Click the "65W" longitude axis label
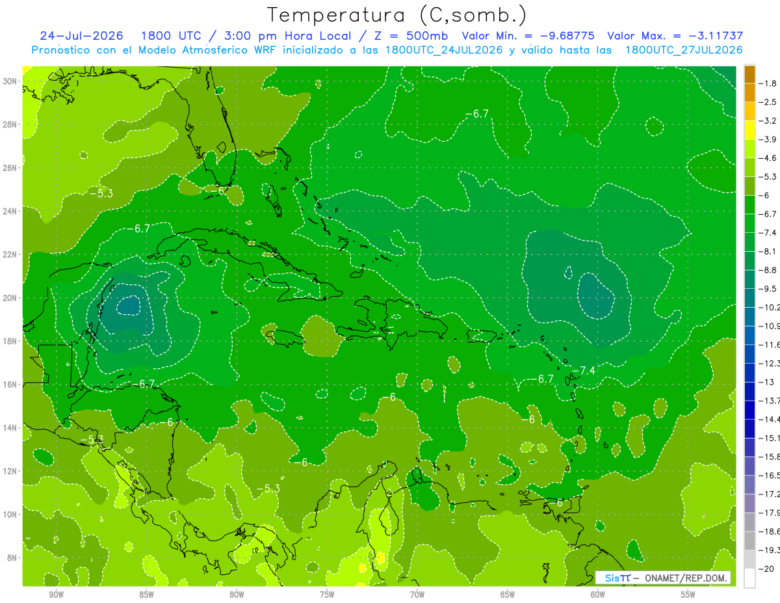The height and width of the screenshot is (603, 780). pos(508,595)
